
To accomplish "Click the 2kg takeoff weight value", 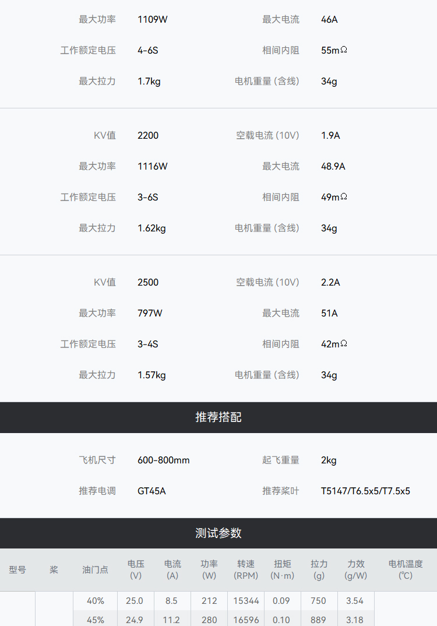I will click(329, 460).
